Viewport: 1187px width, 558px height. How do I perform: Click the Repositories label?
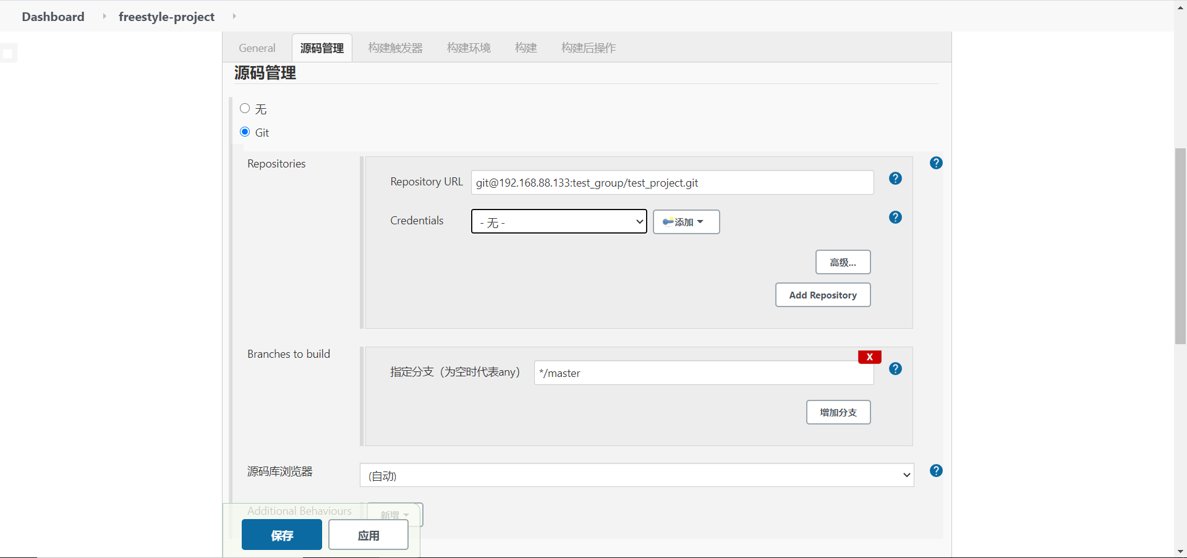276,164
